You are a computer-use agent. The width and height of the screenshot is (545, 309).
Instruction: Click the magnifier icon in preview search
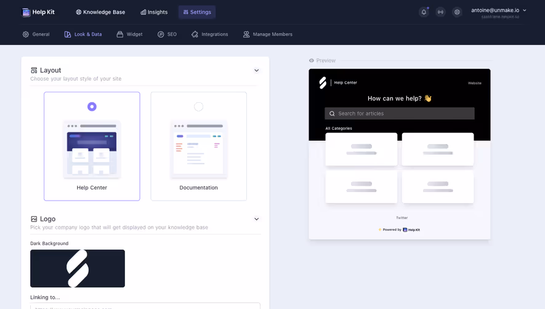click(332, 114)
